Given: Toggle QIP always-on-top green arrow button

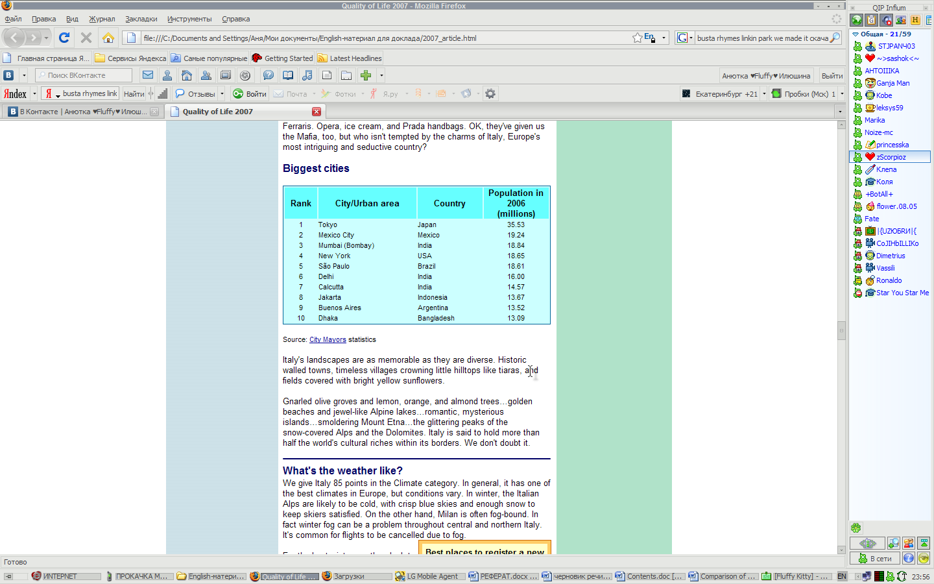Looking at the screenshot, I should (924, 543).
